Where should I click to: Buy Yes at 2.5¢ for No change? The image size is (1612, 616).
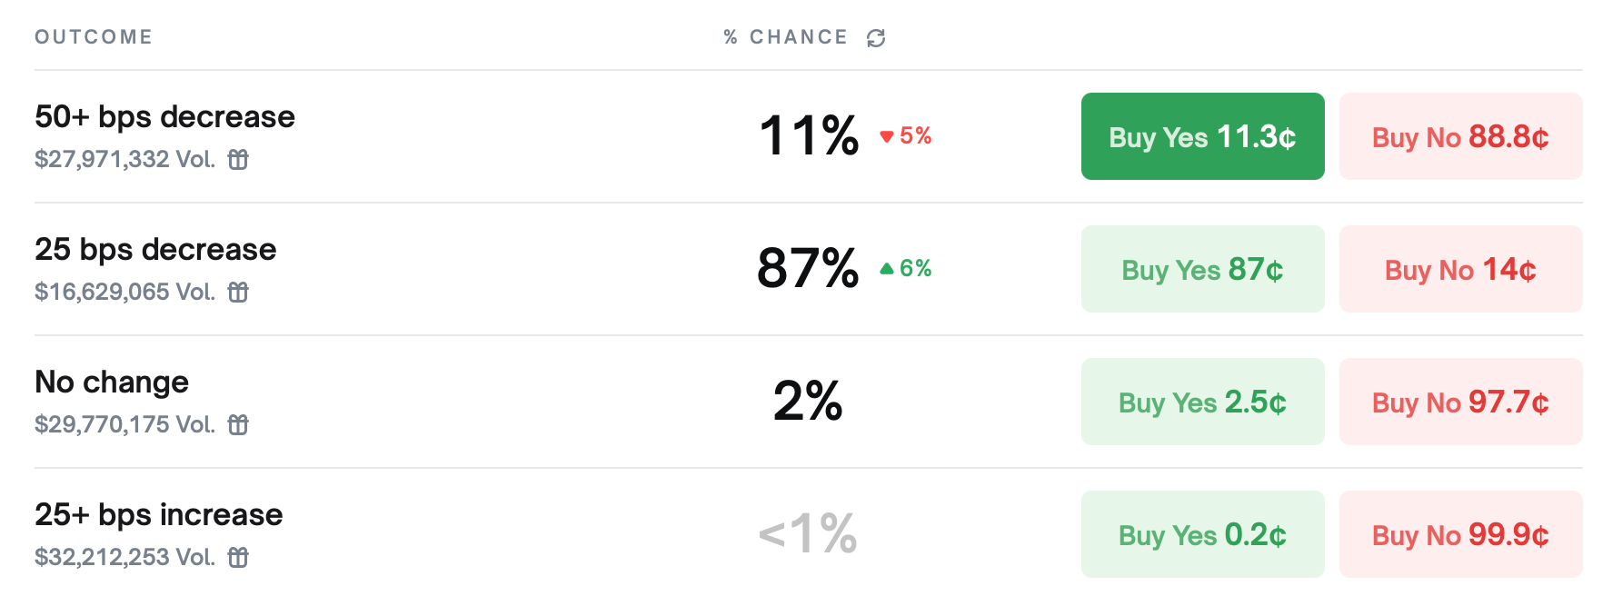coord(1202,402)
